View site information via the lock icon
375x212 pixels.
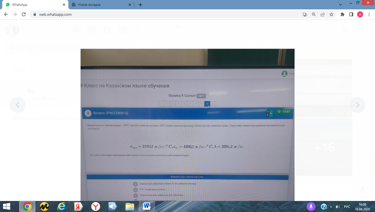35,14
